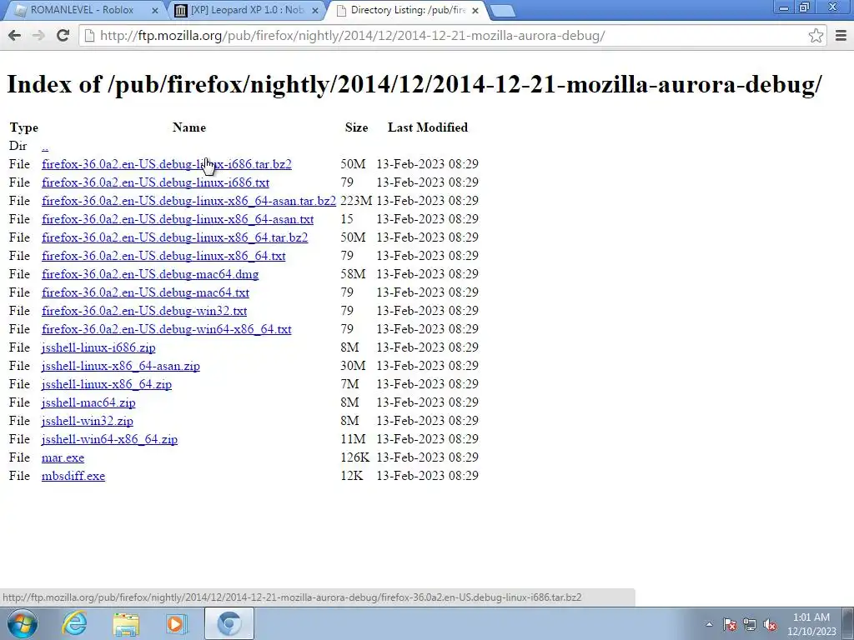The image size is (854, 640).
Task: Download mar.exe
Action: click(x=63, y=457)
